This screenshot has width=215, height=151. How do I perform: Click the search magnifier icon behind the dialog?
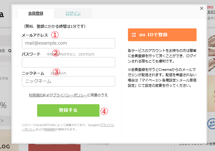(10, 51)
